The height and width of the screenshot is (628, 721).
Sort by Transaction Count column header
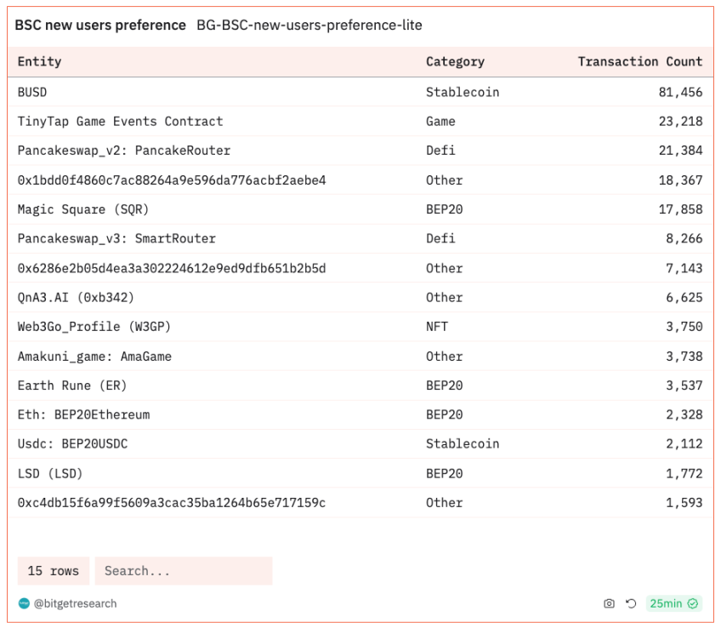pos(639,61)
